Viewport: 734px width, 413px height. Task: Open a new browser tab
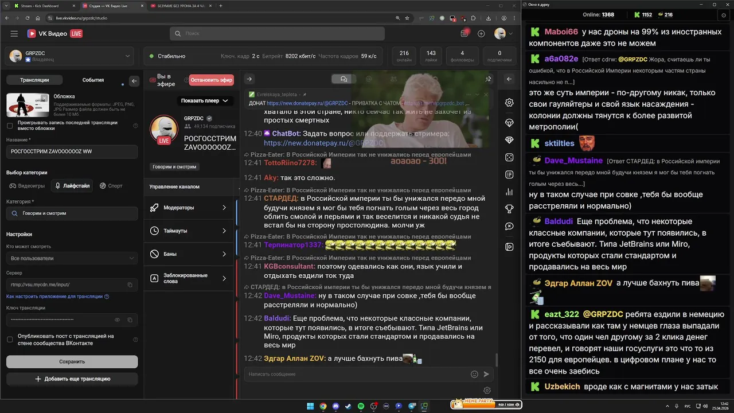pos(221,6)
